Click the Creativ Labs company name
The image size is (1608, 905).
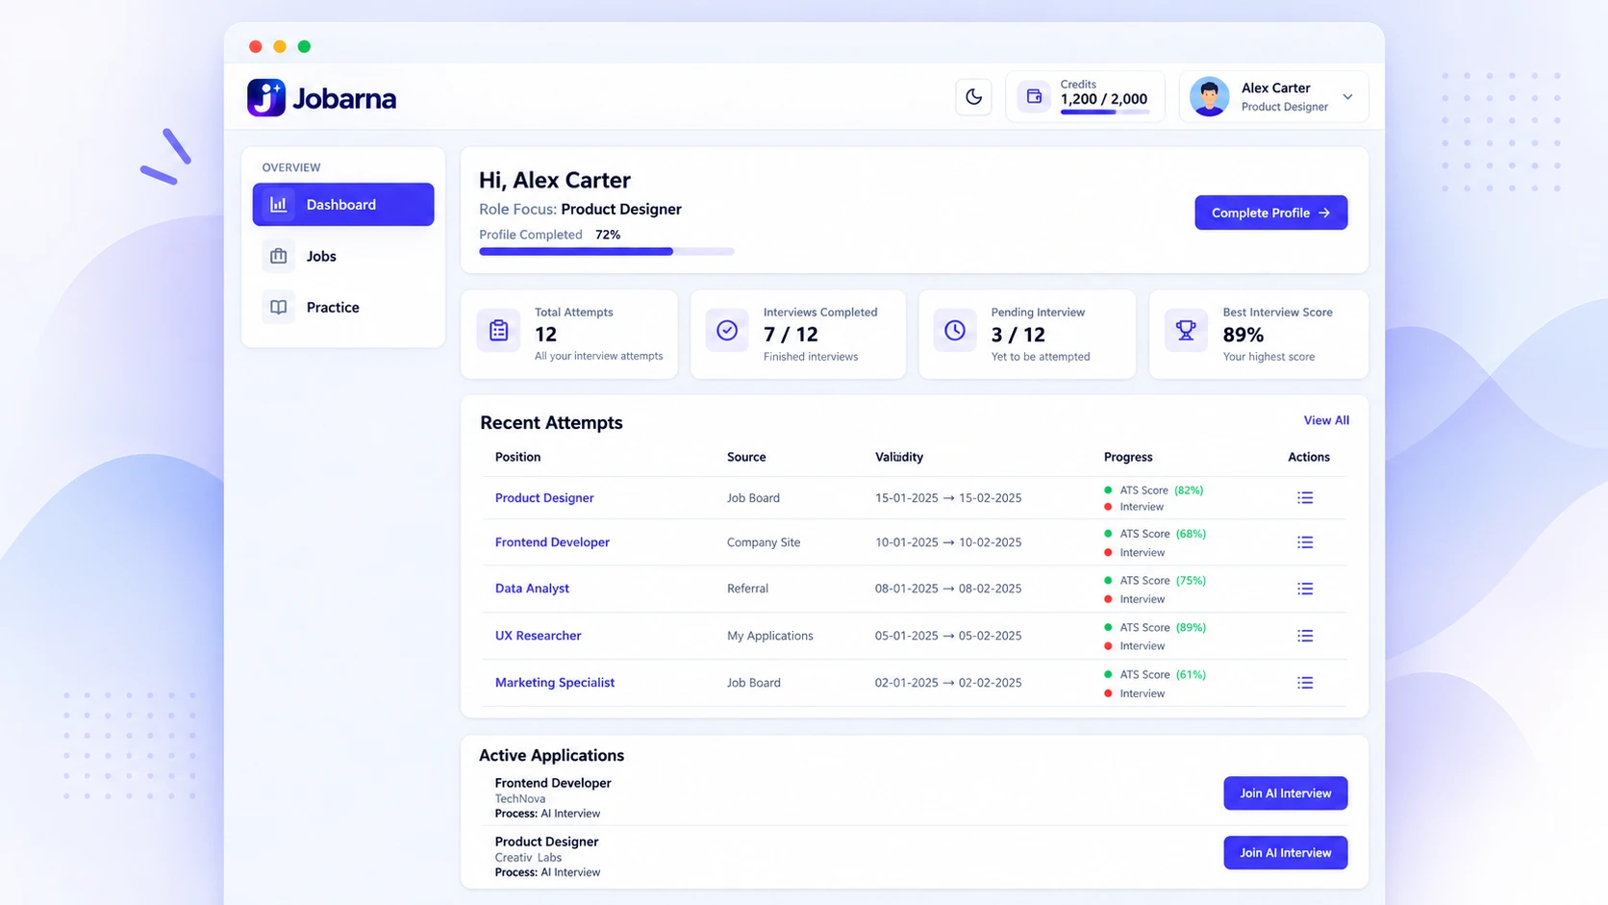528,858
